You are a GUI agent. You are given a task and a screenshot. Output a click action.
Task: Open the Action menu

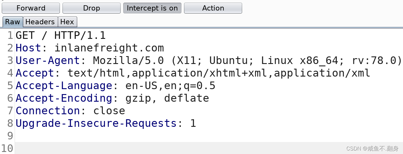click(213, 8)
